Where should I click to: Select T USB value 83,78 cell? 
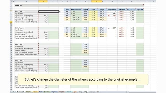tap(93, 12)
